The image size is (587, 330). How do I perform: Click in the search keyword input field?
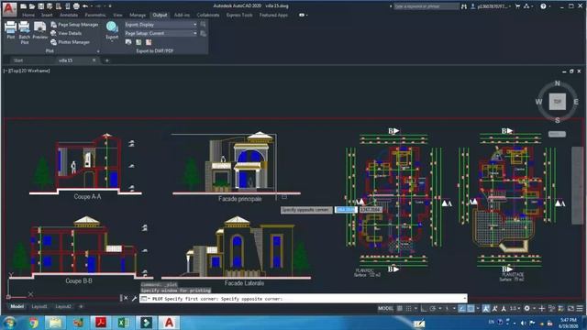coord(426,6)
